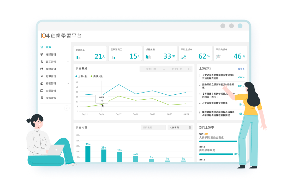The image size is (287, 182).
Task: Click the trash icon beside 人資專員
Action: (190, 127)
